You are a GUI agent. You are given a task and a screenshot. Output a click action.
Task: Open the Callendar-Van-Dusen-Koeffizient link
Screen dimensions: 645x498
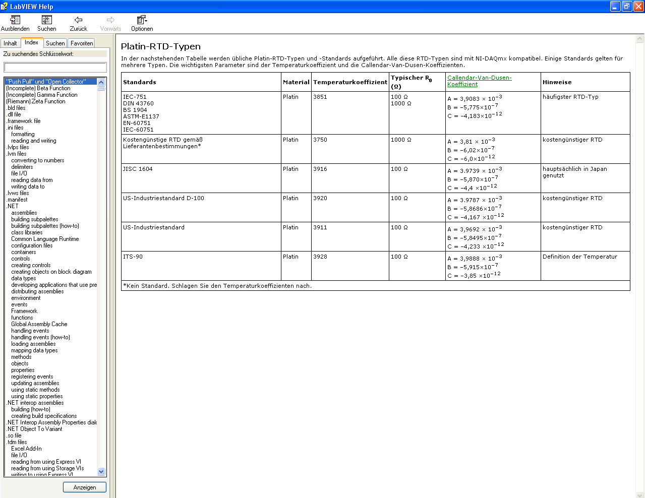[479, 81]
